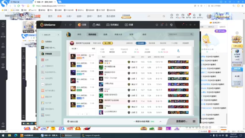Open player NSQ丶Courage row

tap(145, 79)
